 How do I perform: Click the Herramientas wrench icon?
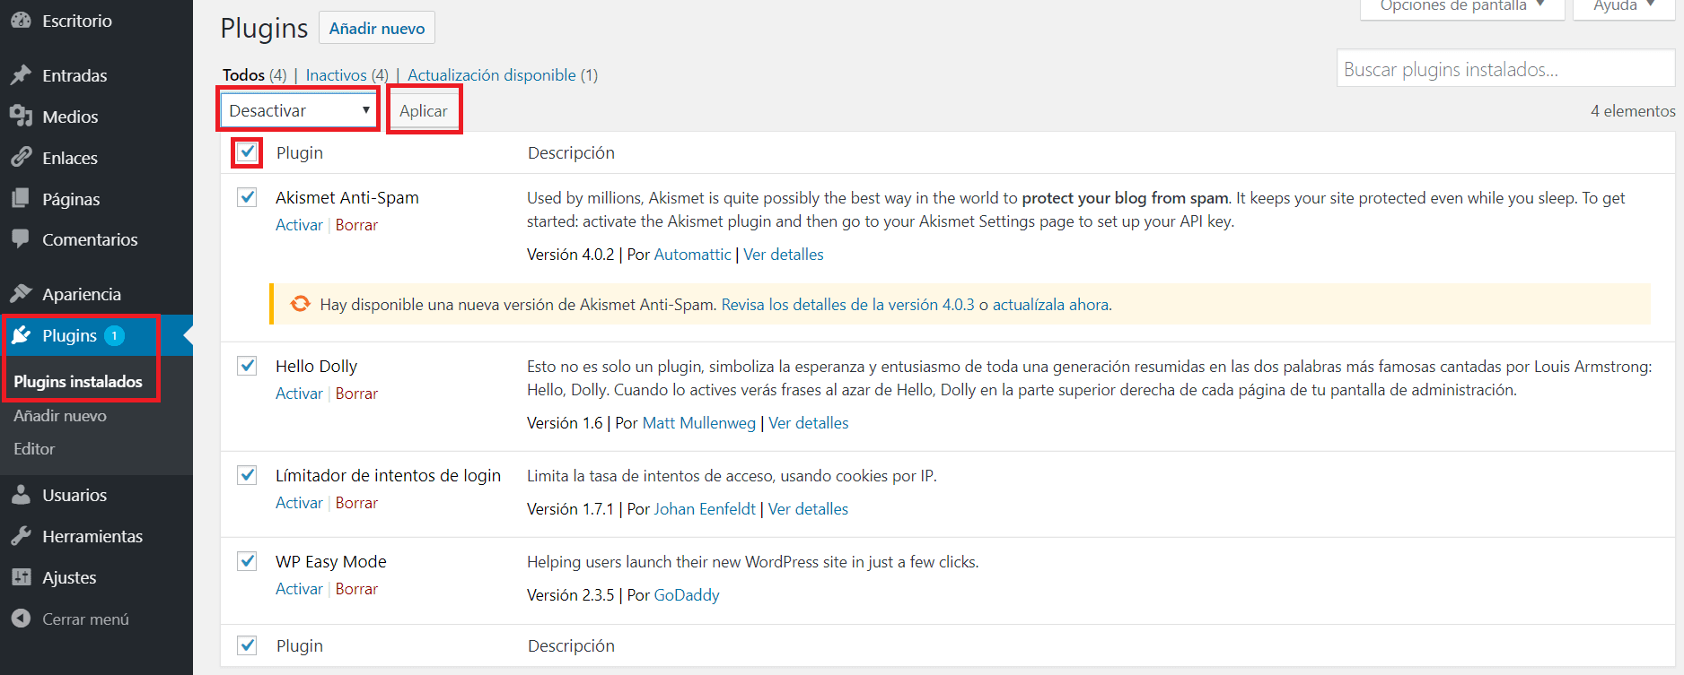21,536
